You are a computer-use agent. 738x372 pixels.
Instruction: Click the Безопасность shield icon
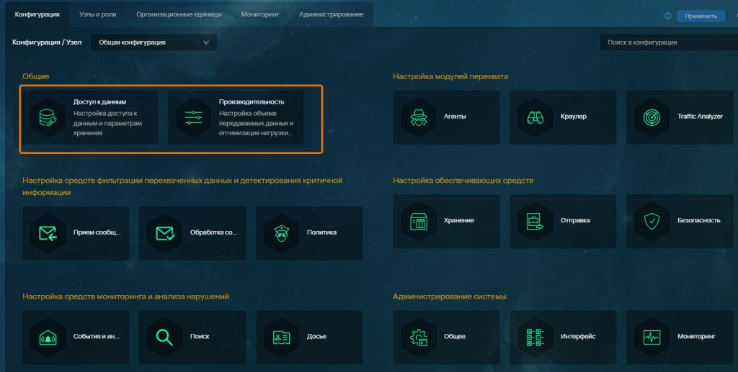(652, 221)
